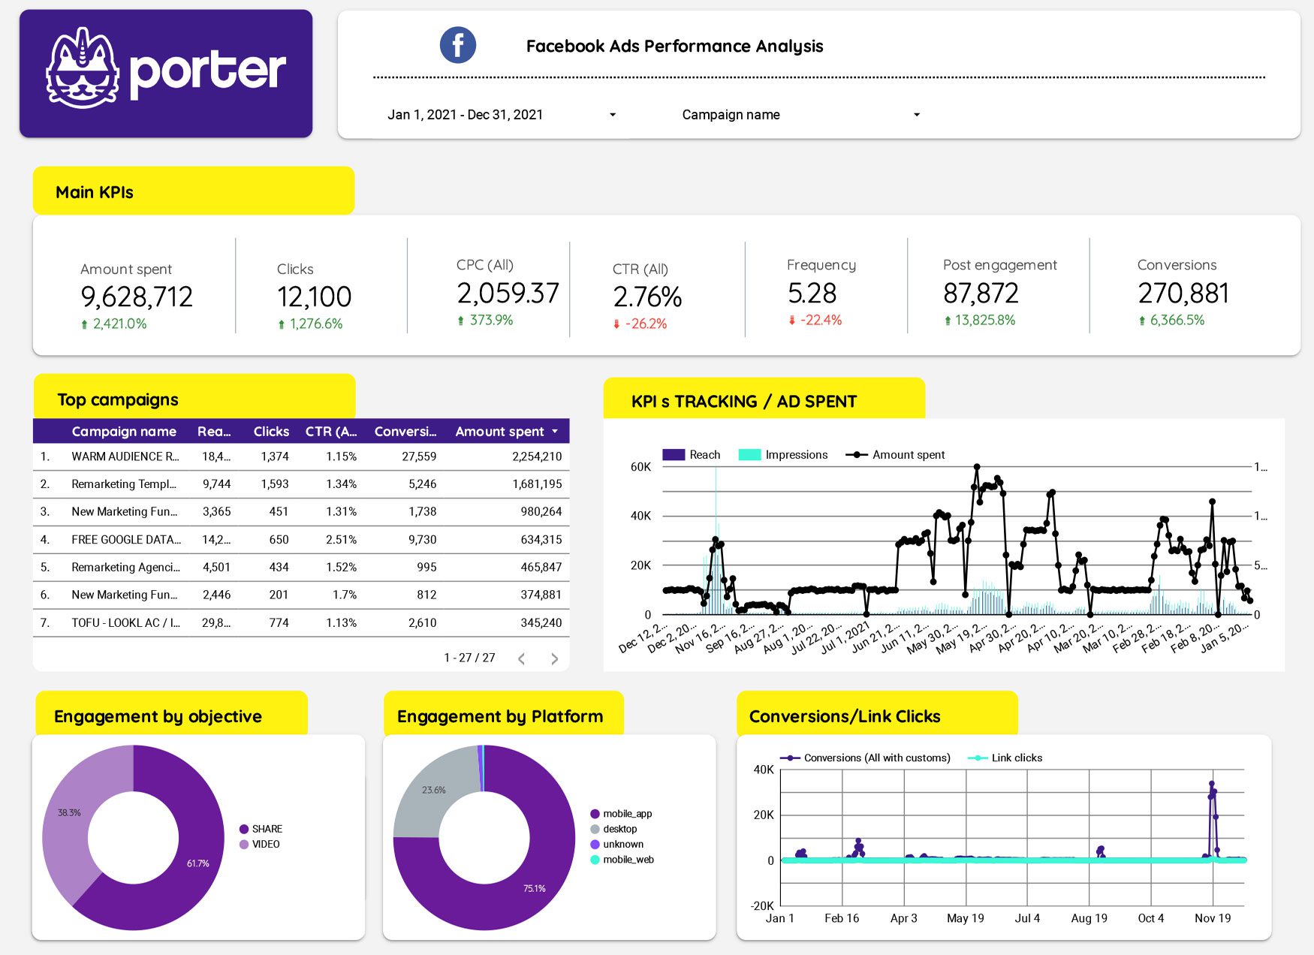Click the unknown legend marker in Platform chart
This screenshot has height=955, width=1314.
[595, 844]
